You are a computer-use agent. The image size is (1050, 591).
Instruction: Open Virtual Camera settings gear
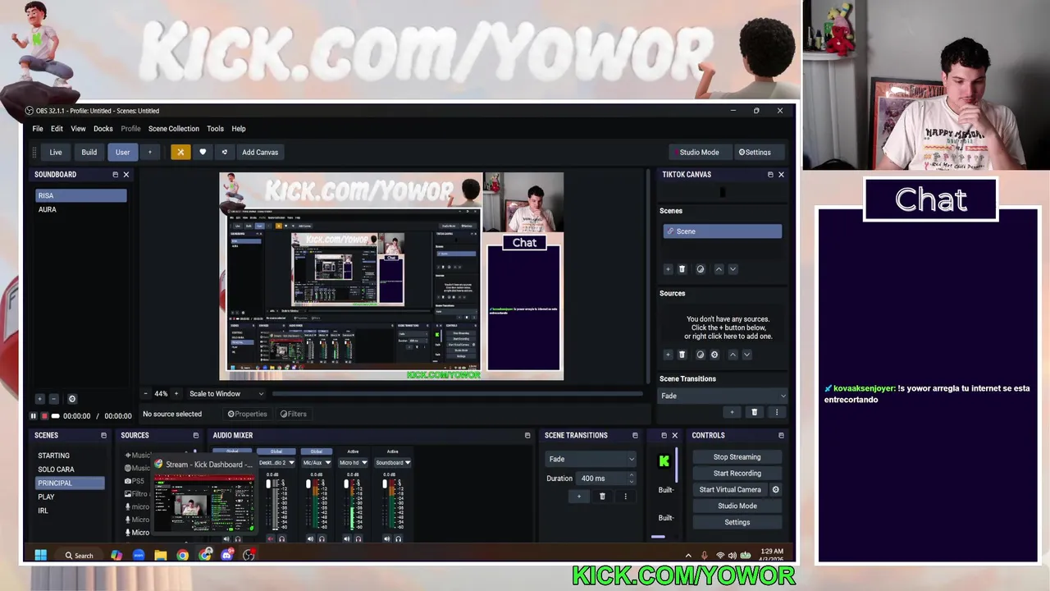775,490
